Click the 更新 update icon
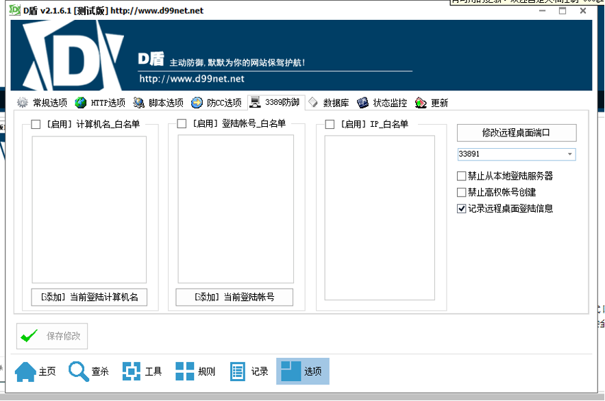The image size is (605, 401). click(421, 103)
